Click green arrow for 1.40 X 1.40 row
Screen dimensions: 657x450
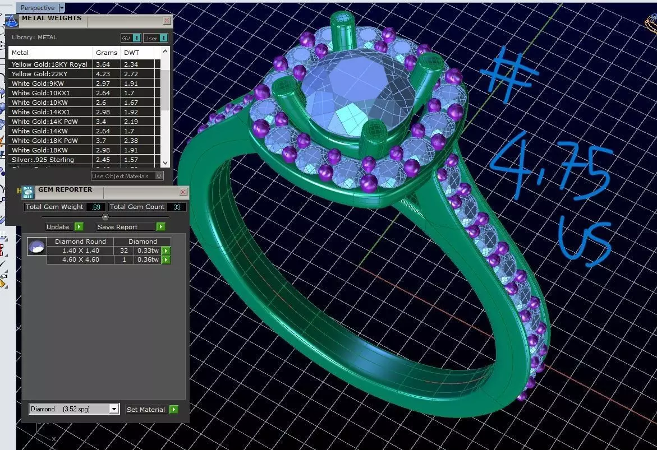click(x=166, y=250)
